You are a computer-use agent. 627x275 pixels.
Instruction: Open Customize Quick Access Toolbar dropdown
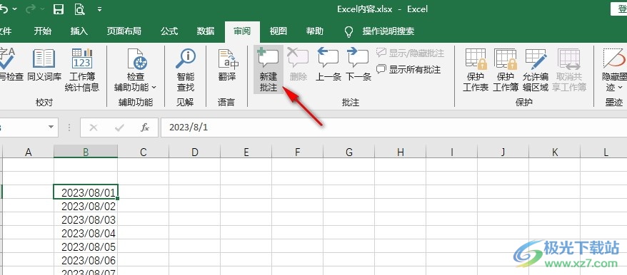tap(99, 9)
